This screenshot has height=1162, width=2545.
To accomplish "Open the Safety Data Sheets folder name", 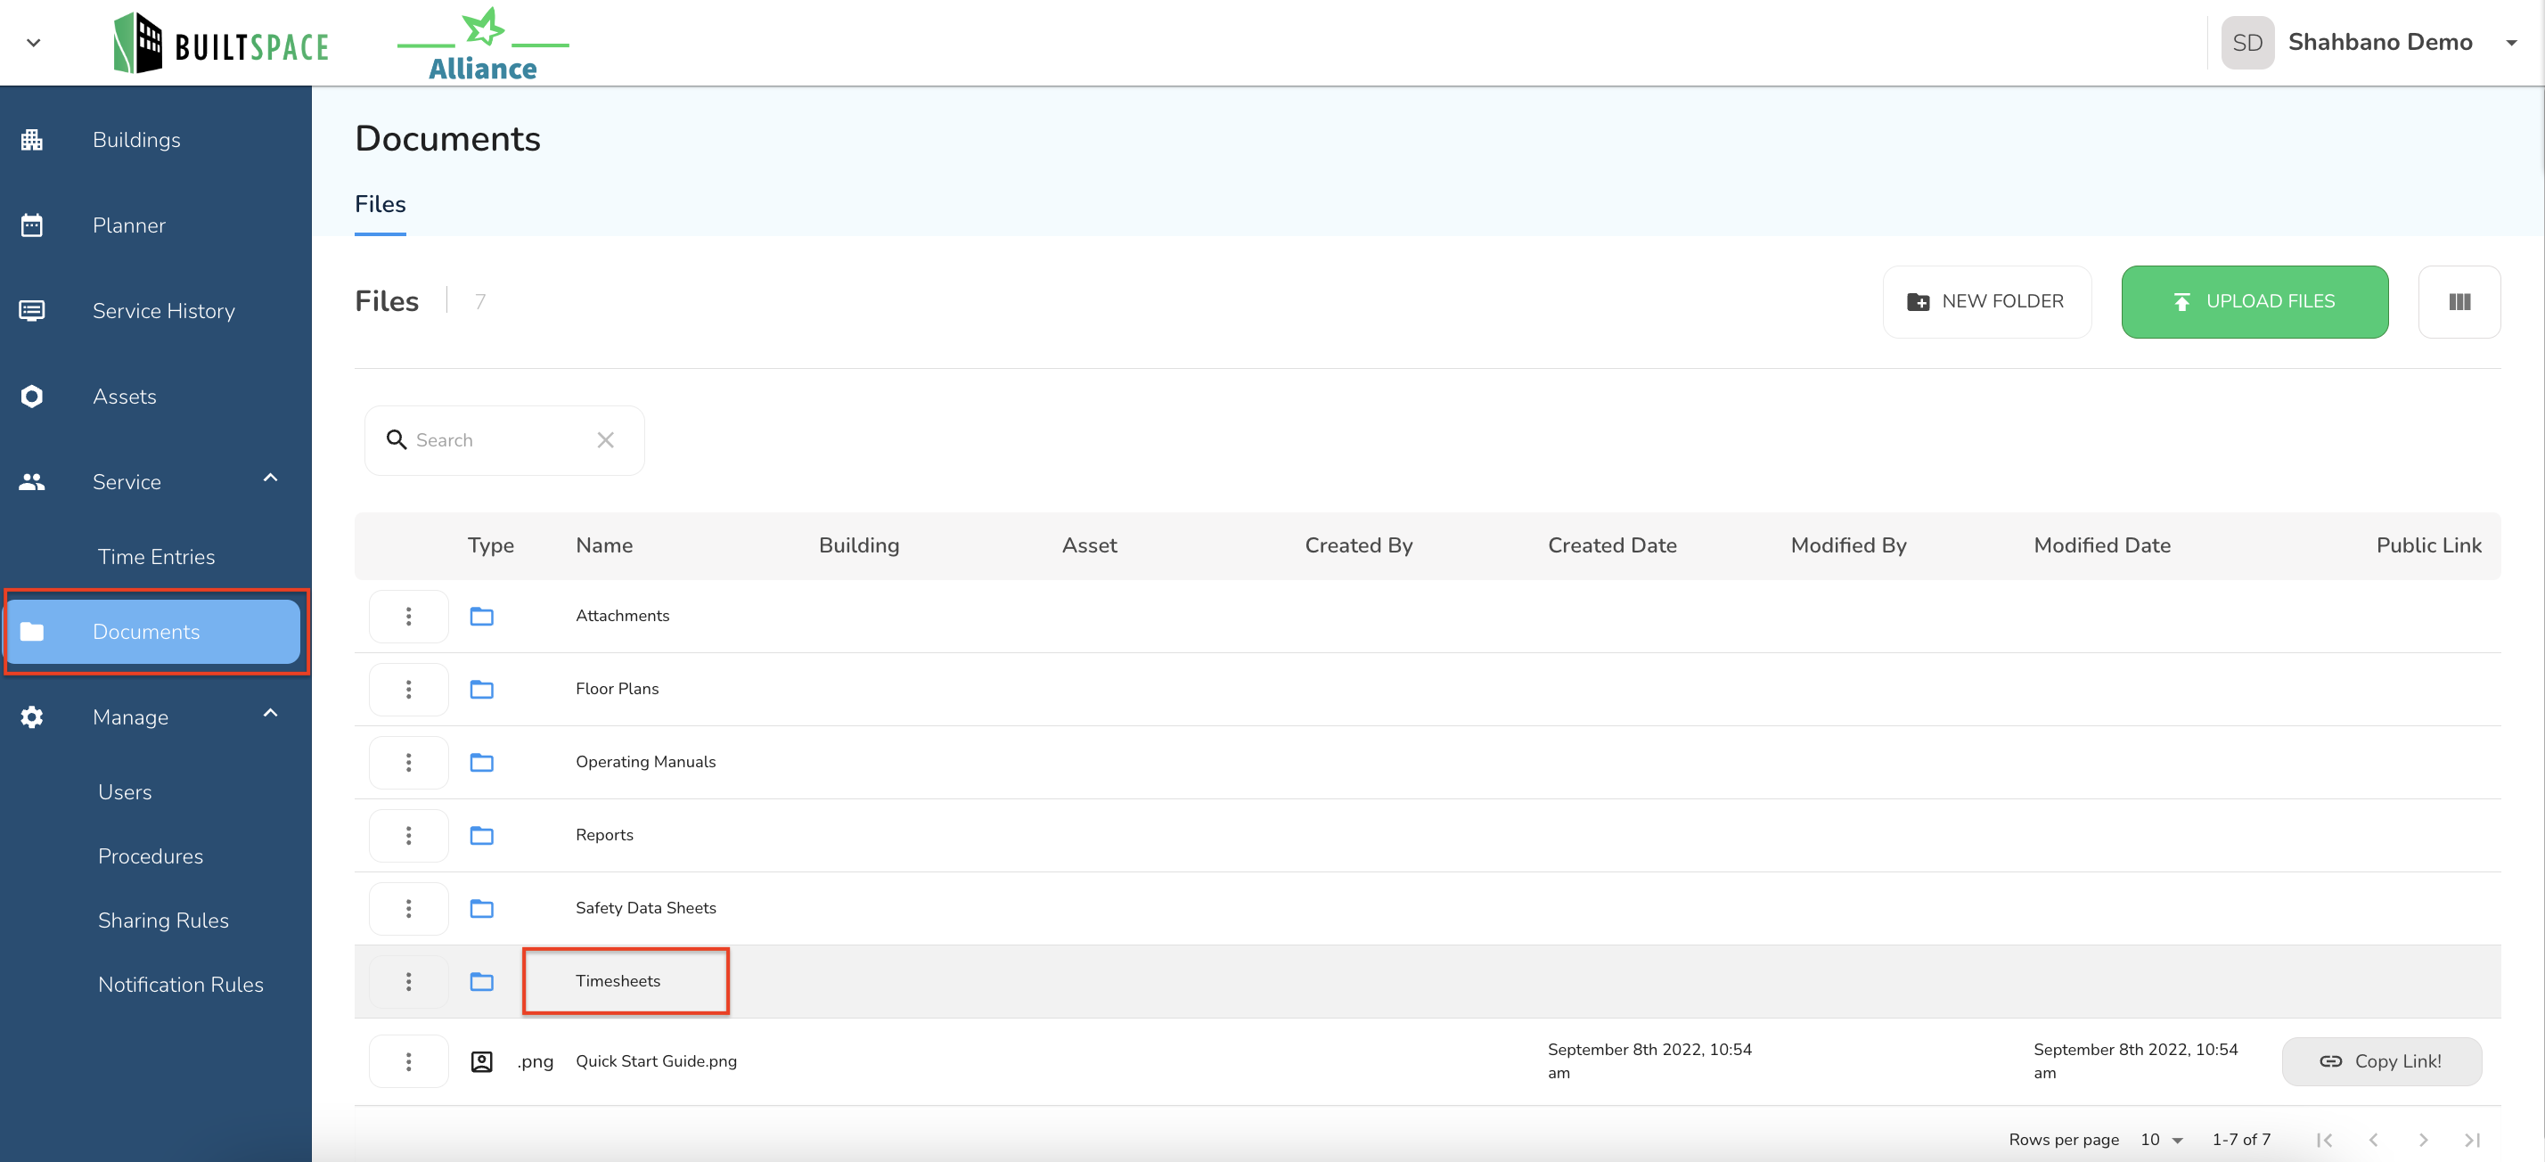I will click(x=646, y=908).
